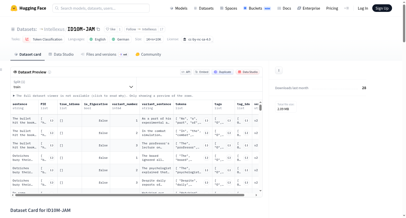406x218 pixels.
Task: Click the Intellexus follower count 17
Action: [x=162, y=29]
